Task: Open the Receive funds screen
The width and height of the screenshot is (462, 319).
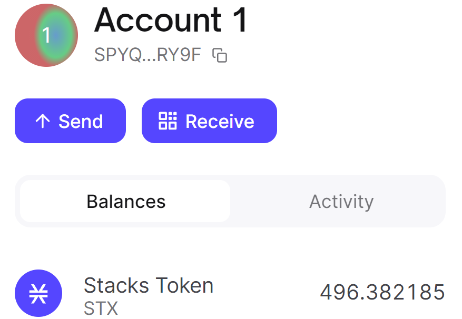Action: [209, 121]
